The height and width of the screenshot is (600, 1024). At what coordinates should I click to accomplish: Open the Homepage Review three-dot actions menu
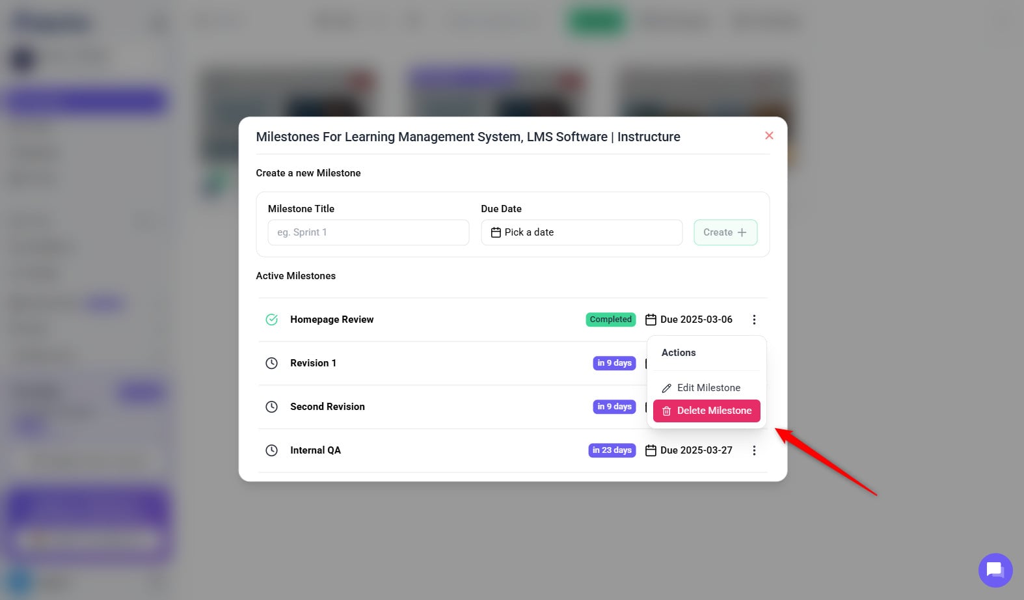754,320
